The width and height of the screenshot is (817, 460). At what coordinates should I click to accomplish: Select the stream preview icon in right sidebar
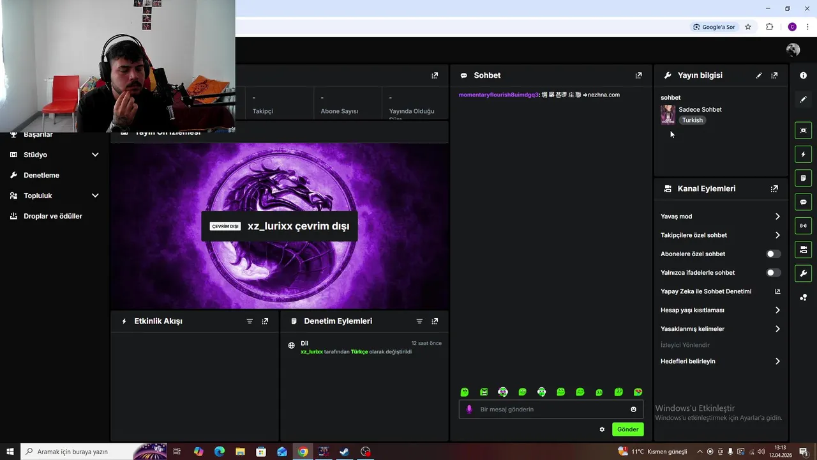[803, 130]
